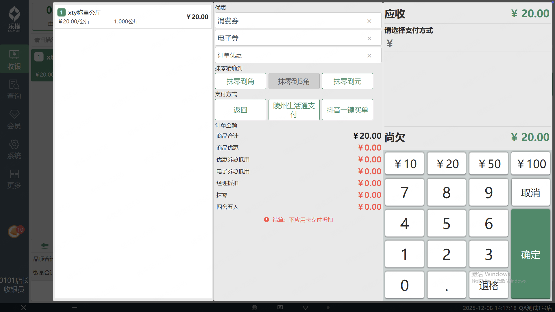Screen dimensions: 555x312
Task: Clear the 电子券 field with its X
Action: tap(369, 38)
